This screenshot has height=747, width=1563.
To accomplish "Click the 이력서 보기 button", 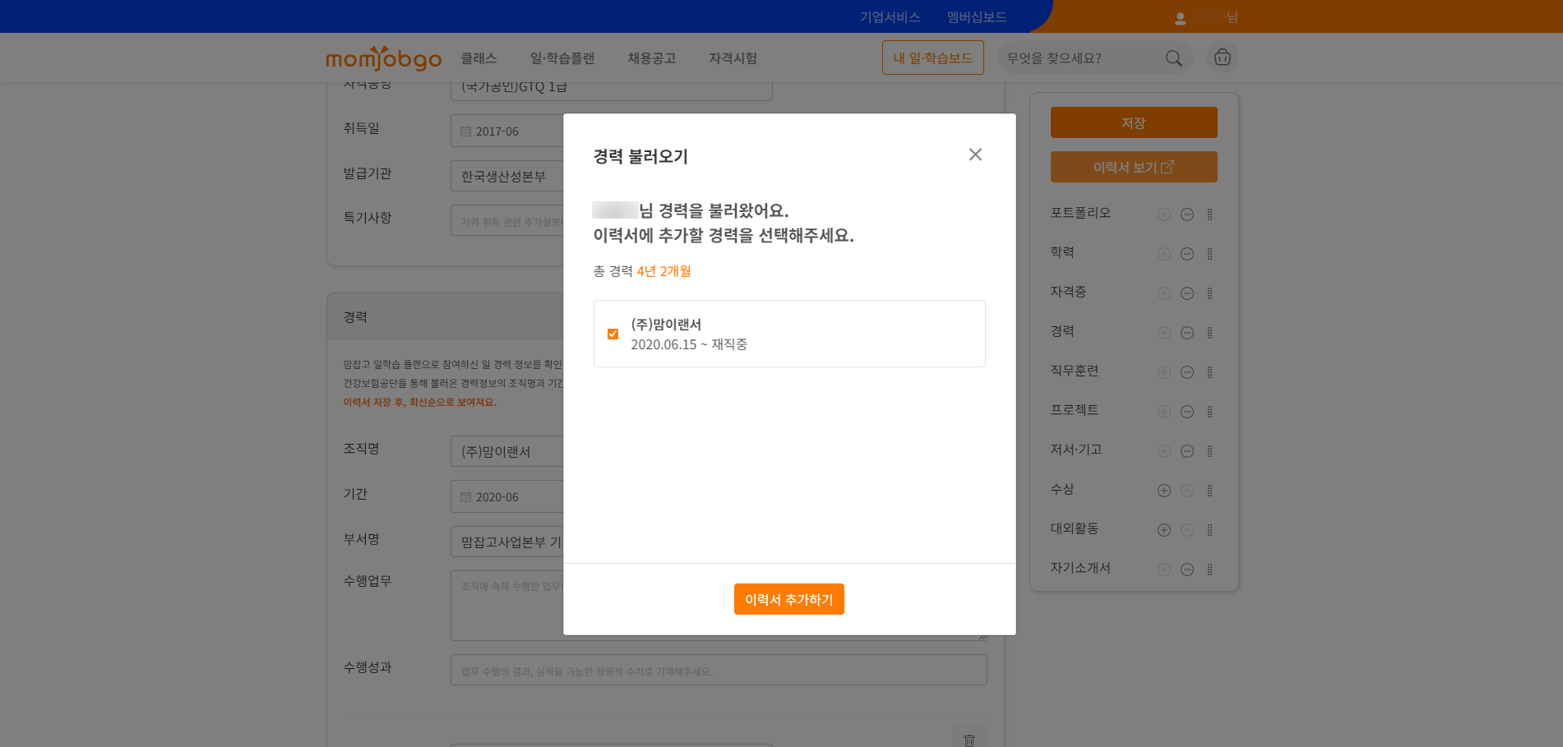I will pyautogui.click(x=1133, y=167).
